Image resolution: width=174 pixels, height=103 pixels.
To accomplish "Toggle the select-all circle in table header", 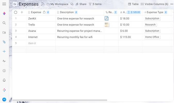I will (x=16, y=12).
